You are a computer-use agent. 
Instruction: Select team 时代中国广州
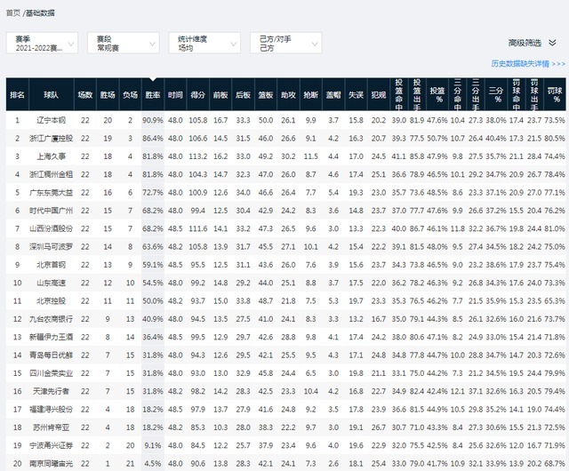[52, 211]
